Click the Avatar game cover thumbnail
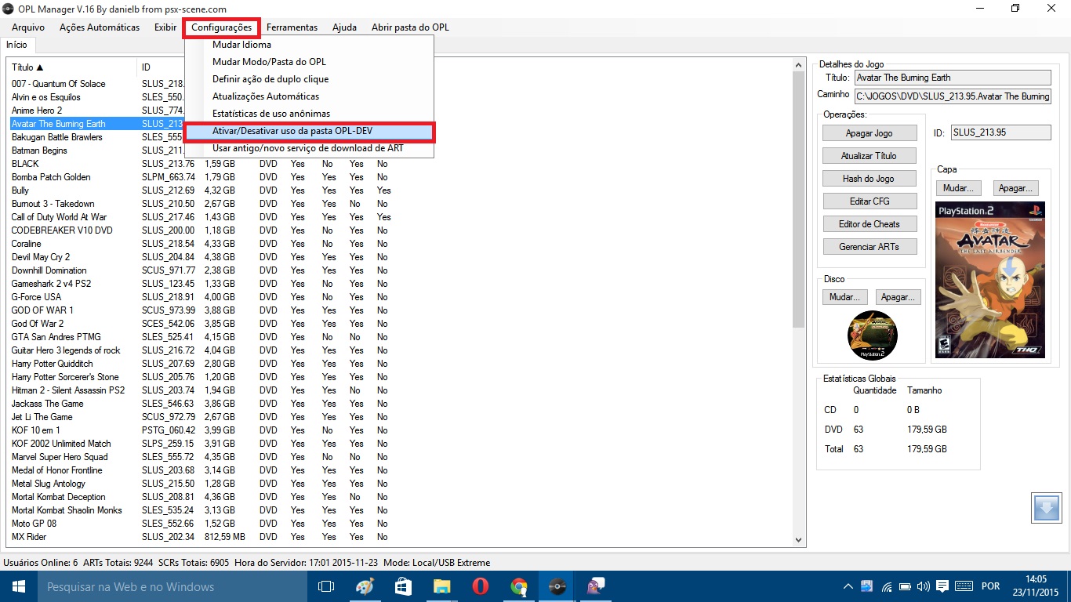 990,280
